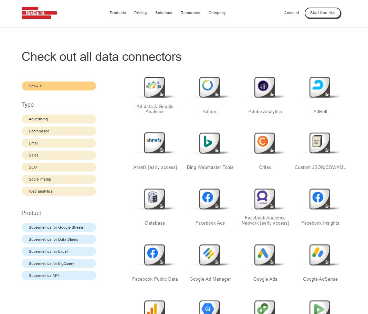This screenshot has height=314, width=368.
Task: Click Facebook Public Data label
Action: [x=155, y=279]
